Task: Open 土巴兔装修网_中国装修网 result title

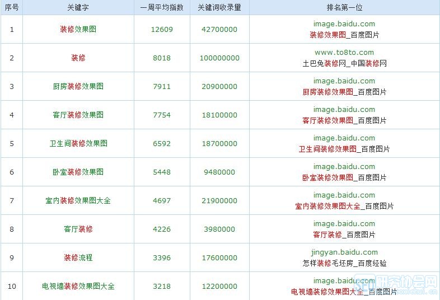Action: [x=344, y=63]
